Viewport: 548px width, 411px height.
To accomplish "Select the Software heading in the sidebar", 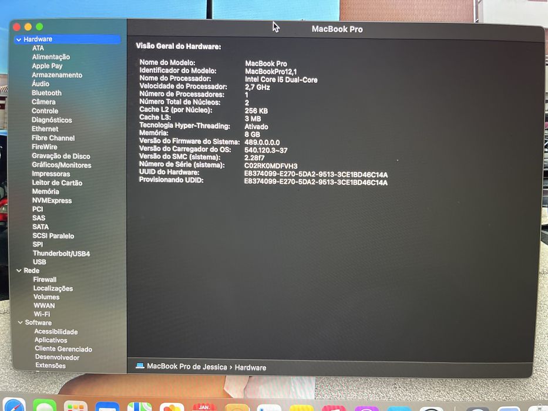I will (38, 322).
